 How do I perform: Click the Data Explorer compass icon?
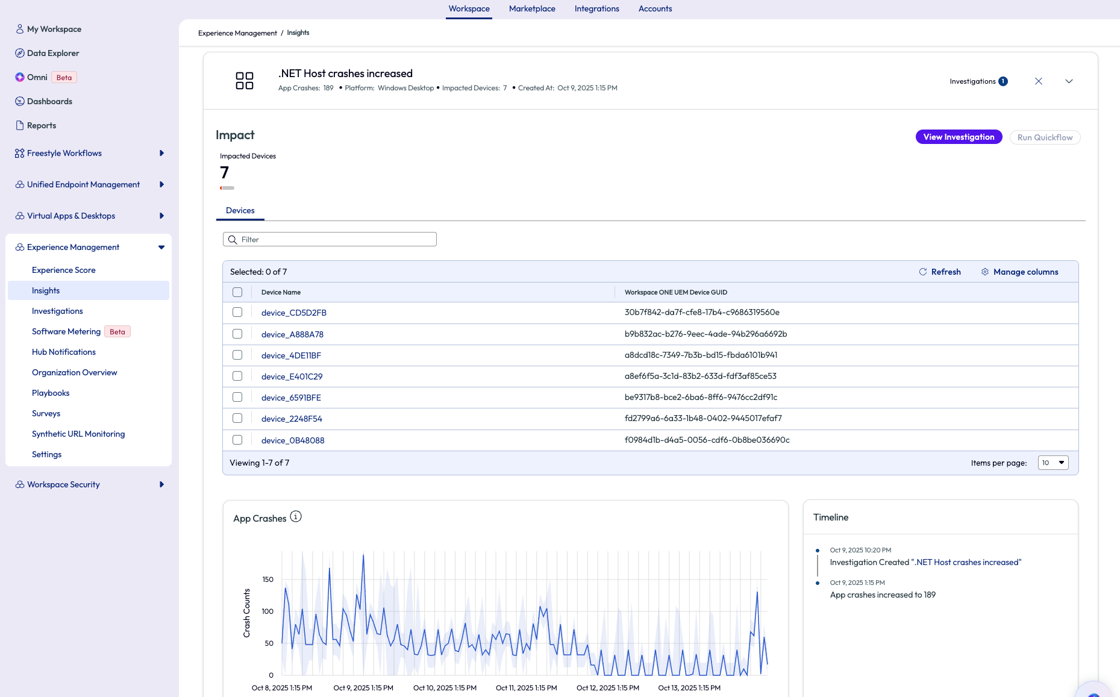20,53
